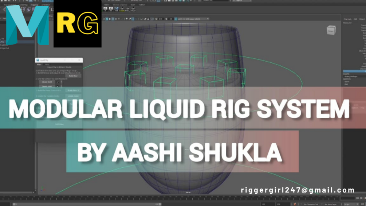
Task: Select the defaultObjectSet item in Outliner
Action: 5,48
